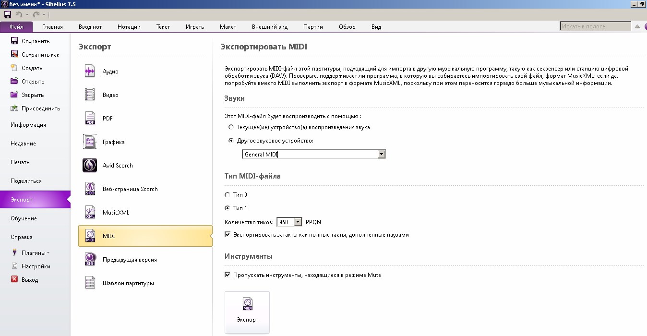Click the Video export filmstrip icon
Viewport: 647px width, 336px height.
(x=90, y=95)
